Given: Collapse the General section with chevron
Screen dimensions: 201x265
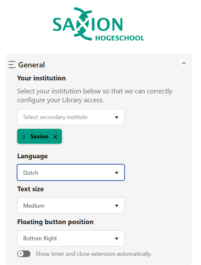Looking at the screenshot, I should click(x=184, y=63).
